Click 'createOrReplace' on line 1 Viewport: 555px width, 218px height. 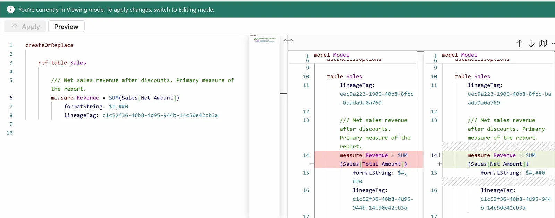tap(49, 45)
